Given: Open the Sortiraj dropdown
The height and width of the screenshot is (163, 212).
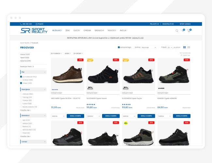Looking at the screenshot, I should [x=149, y=47].
